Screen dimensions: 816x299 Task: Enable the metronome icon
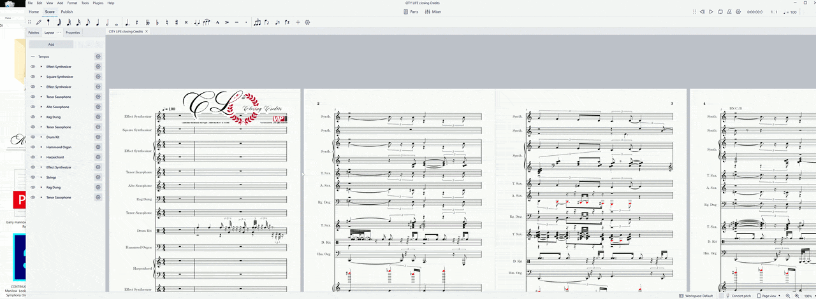(729, 11)
